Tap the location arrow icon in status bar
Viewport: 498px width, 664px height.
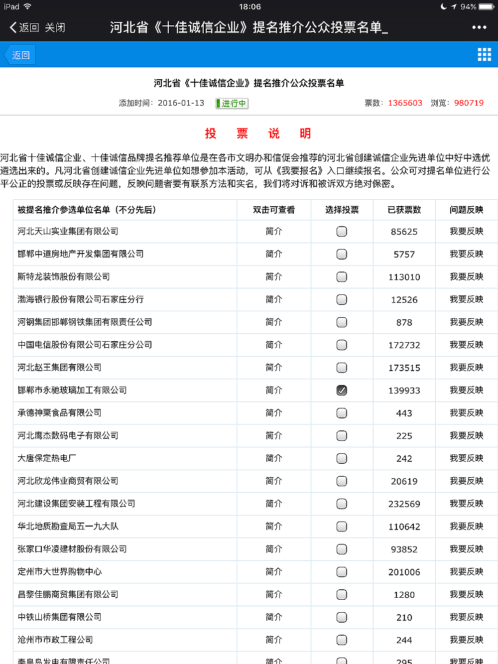[x=454, y=6]
